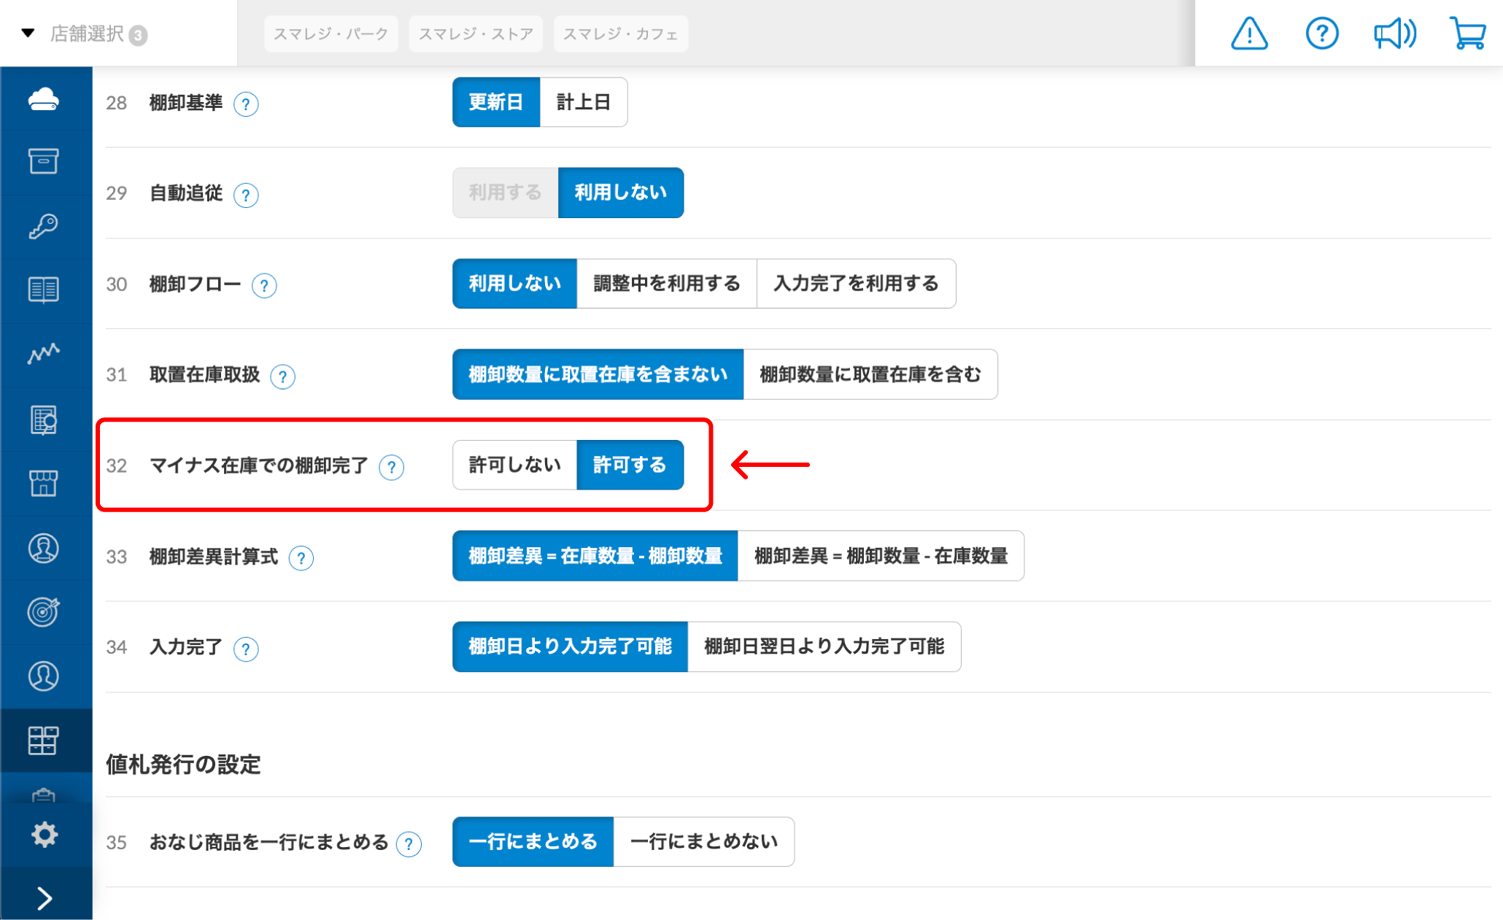Open the warning alert triangle icon
1503x920 pixels.
pos(1249,34)
